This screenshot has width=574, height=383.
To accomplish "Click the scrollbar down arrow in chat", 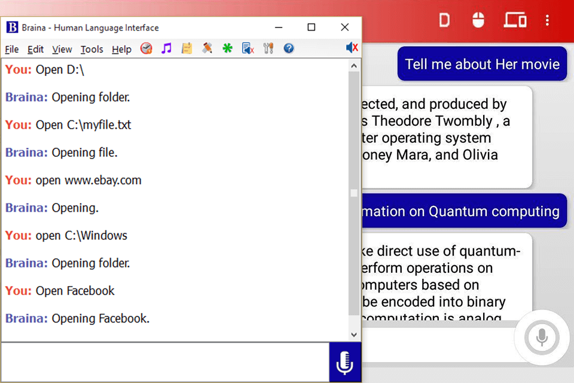I will pos(353,335).
